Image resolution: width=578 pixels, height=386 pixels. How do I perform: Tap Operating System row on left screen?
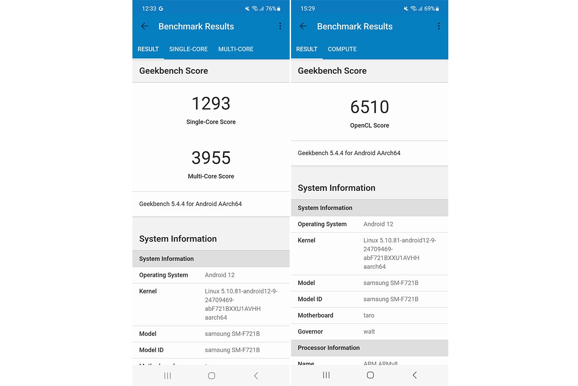[x=211, y=275]
